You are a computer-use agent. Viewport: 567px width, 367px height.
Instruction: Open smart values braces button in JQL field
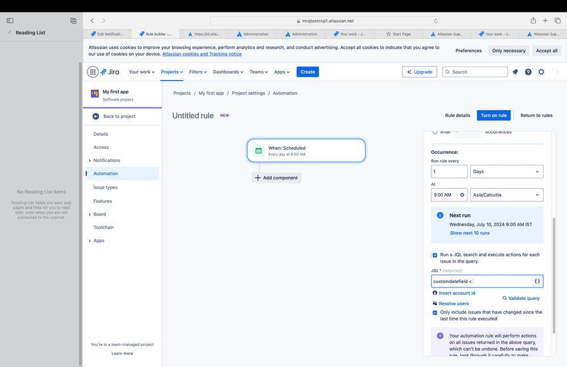[537, 281]
